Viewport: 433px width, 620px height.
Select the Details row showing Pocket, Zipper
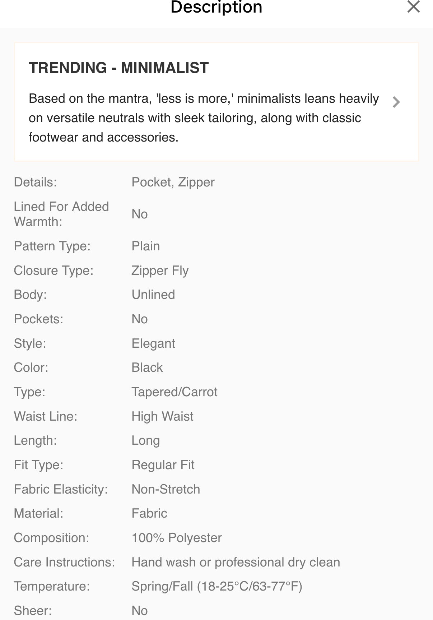click(x=173, y=182)
